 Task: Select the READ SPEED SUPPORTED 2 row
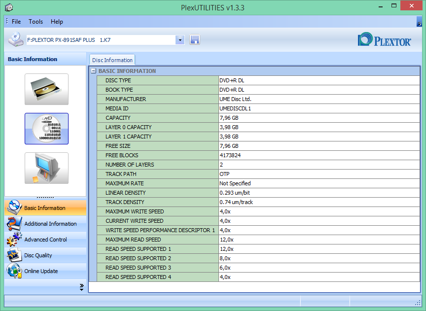click(258, 258)
